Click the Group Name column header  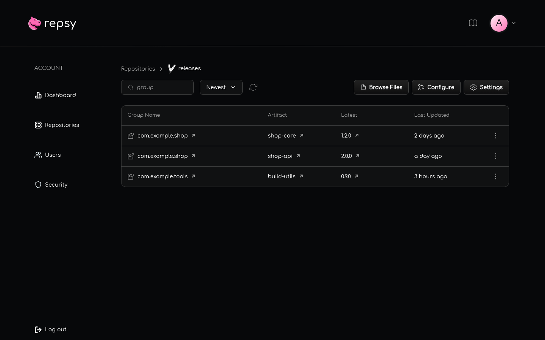pyautogui.click(x=144, y=115)
